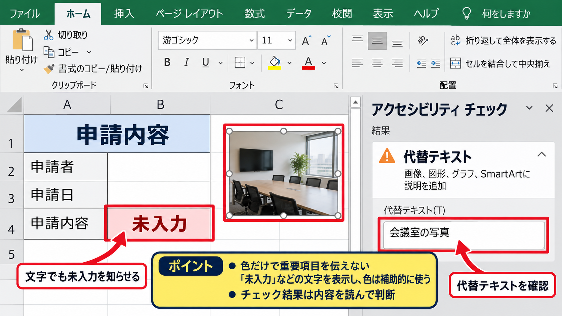
Task: Open the font dialog launcher
Action: 336,86
